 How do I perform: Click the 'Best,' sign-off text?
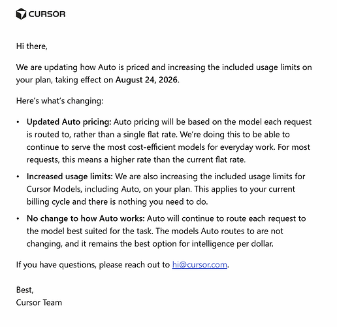[25, 290]
